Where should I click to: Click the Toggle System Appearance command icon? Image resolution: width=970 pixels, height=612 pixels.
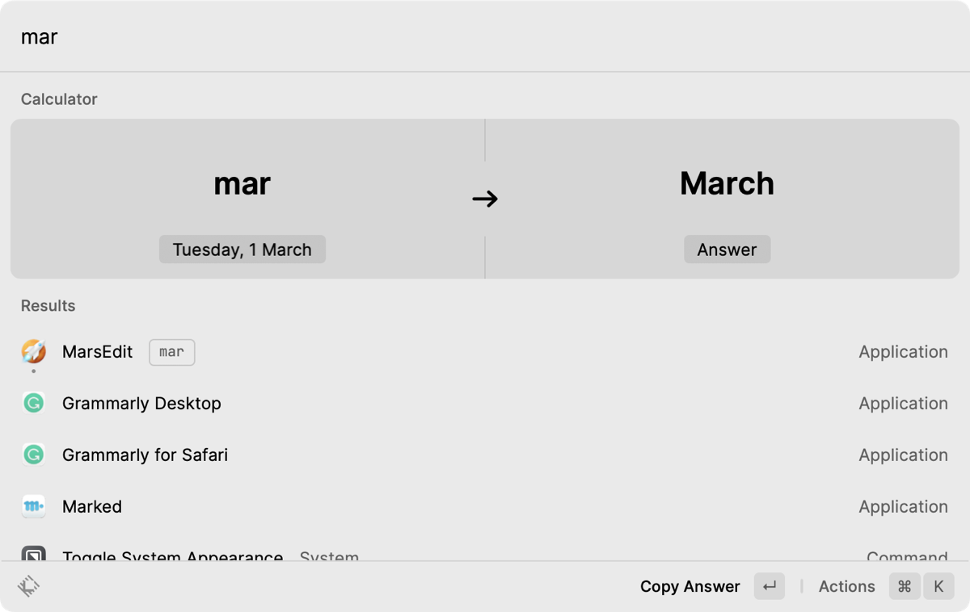point(33,555)
